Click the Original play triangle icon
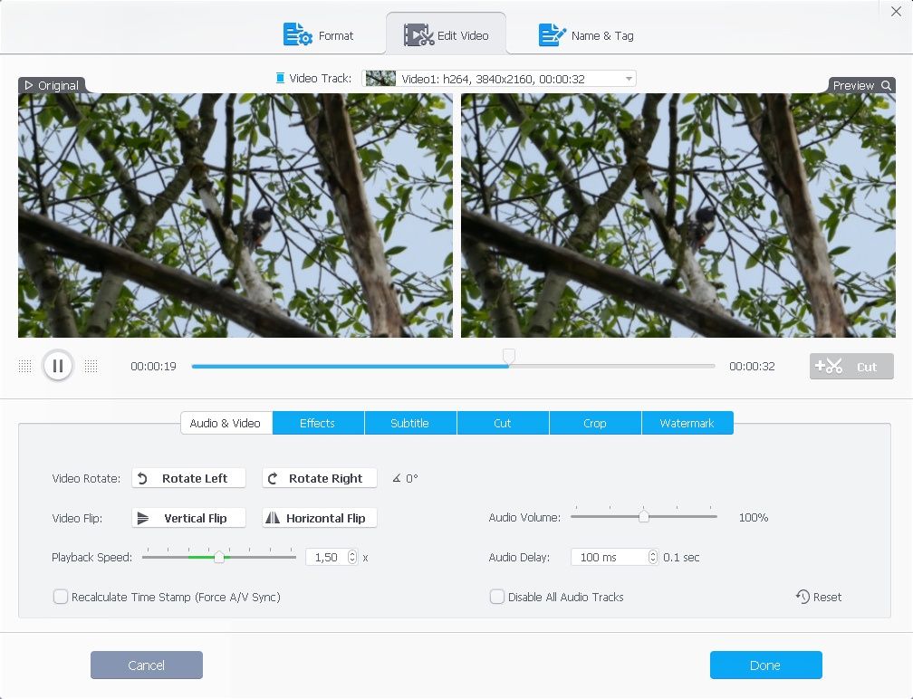The image size is (913, 699). [x=29, y=85]
